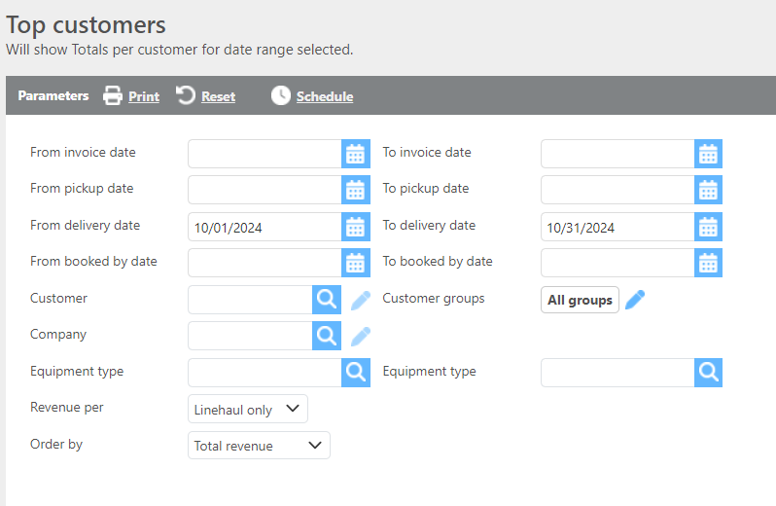776x506 pixels.
Task: Click the Company search magnifier icon
Action: coord(327,336)
